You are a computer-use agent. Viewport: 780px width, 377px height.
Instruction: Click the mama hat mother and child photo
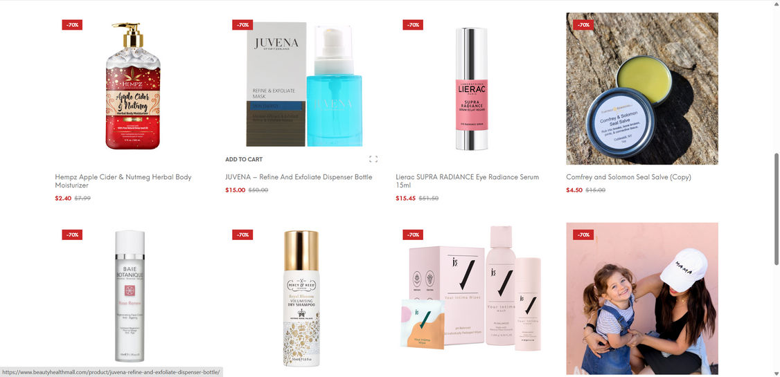642,298
